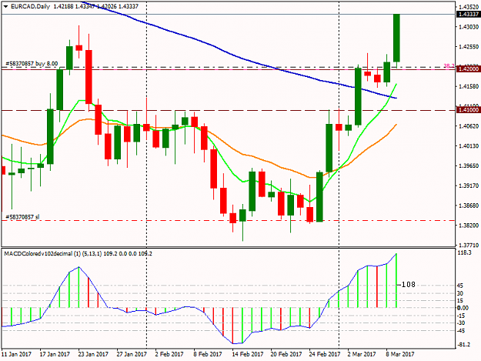The width and height of the screenshot is (481, 361).
Task: Click the MACD 0.00 zero level label
Action: (x=463, y=308)
